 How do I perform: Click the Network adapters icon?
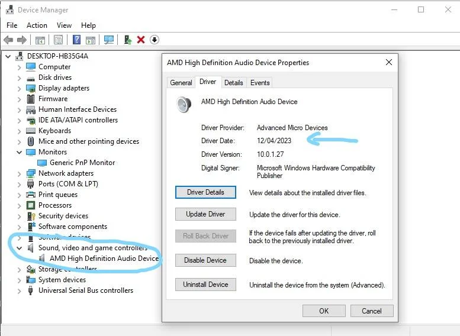(31, 173)
